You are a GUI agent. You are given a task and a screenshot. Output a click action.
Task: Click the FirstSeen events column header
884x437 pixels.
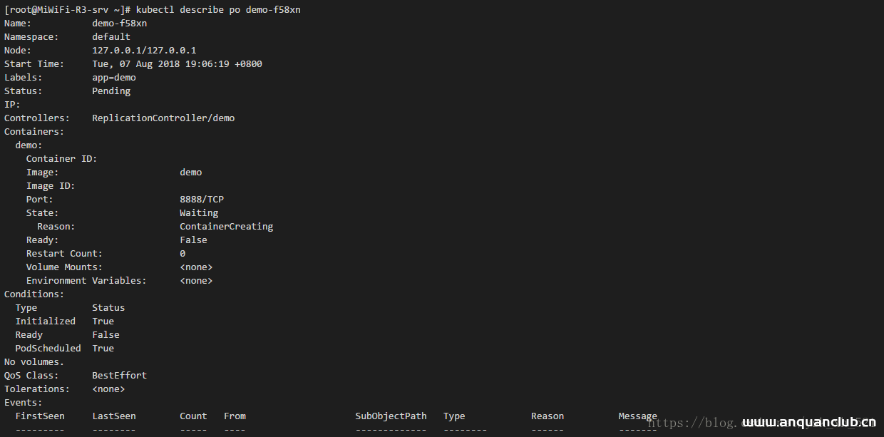tap(40, 416)
